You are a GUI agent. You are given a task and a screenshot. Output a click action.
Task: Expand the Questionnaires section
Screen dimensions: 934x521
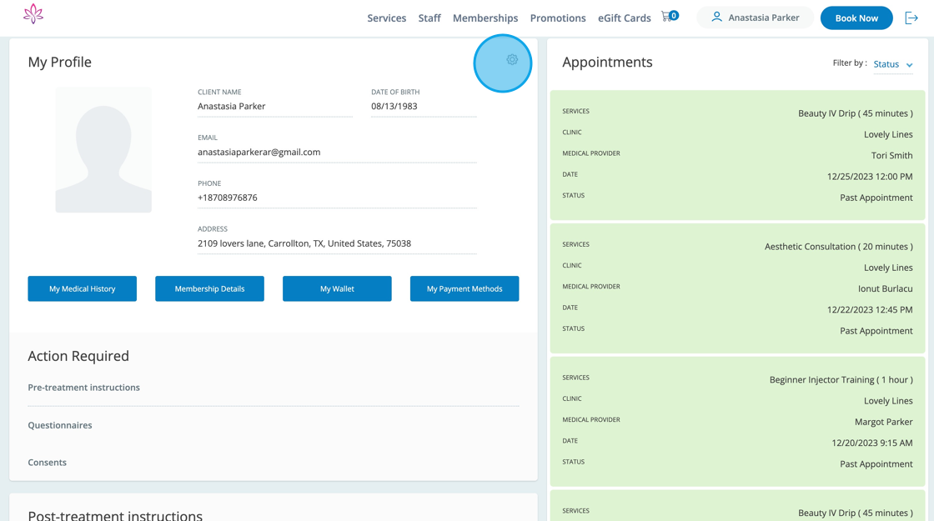click(x=60, y=425)
